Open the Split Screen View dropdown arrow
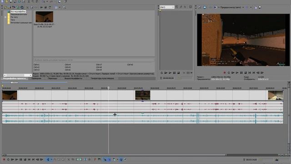The width and height of the screenshot is (291, 164). (219, 7)
